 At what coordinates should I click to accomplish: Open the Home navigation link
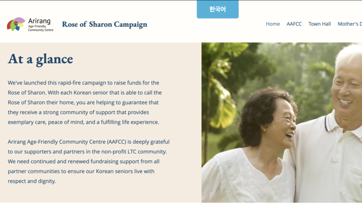tap(273, 24)
